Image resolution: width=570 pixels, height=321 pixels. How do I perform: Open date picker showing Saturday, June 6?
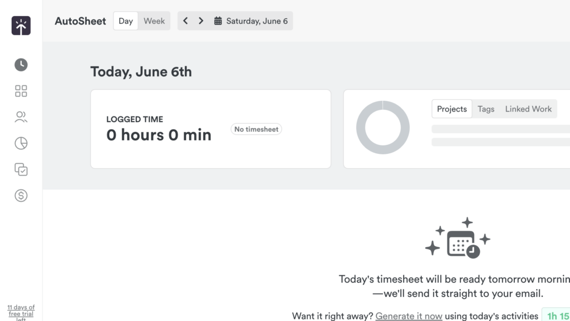tap(251, 21)
